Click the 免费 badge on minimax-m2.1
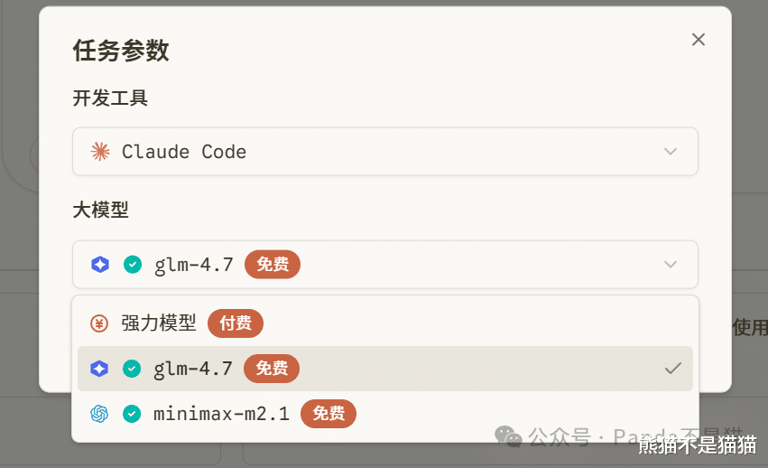 click(328, 414)
